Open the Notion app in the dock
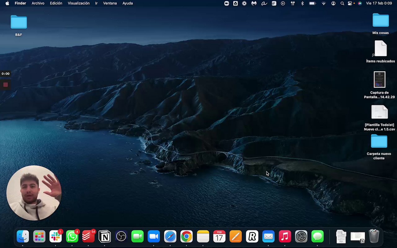This screenshot has height=248, width=397. 105,237
